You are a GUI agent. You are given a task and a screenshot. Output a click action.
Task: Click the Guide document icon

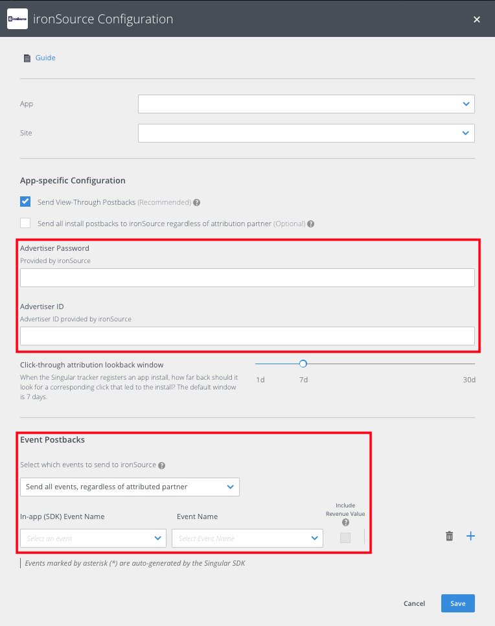tap(27, 58)
